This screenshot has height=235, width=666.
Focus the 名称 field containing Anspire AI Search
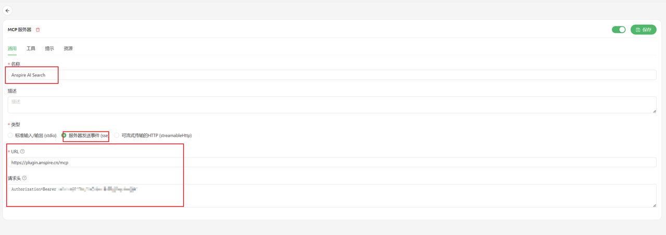click(332, 75)
